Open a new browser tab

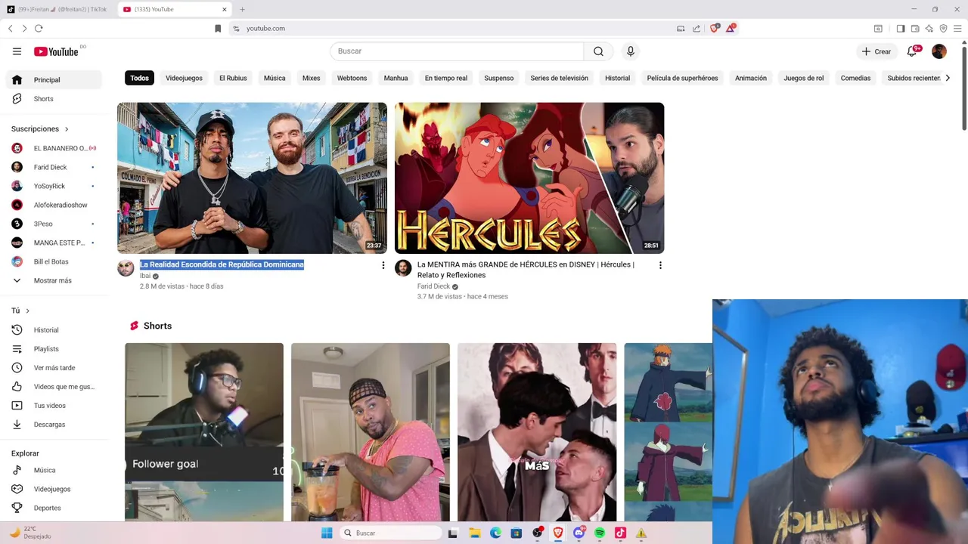(242, 9)
